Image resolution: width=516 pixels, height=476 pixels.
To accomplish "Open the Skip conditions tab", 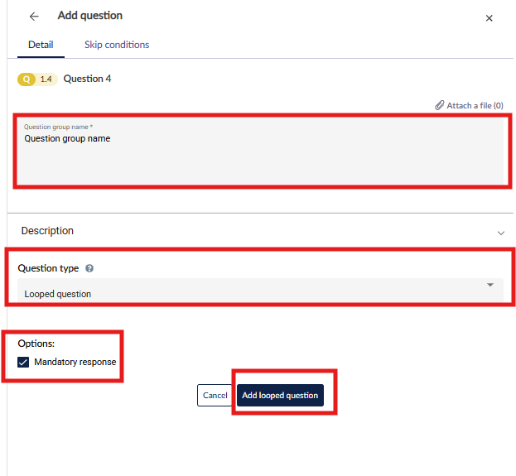I will (117, 45).
